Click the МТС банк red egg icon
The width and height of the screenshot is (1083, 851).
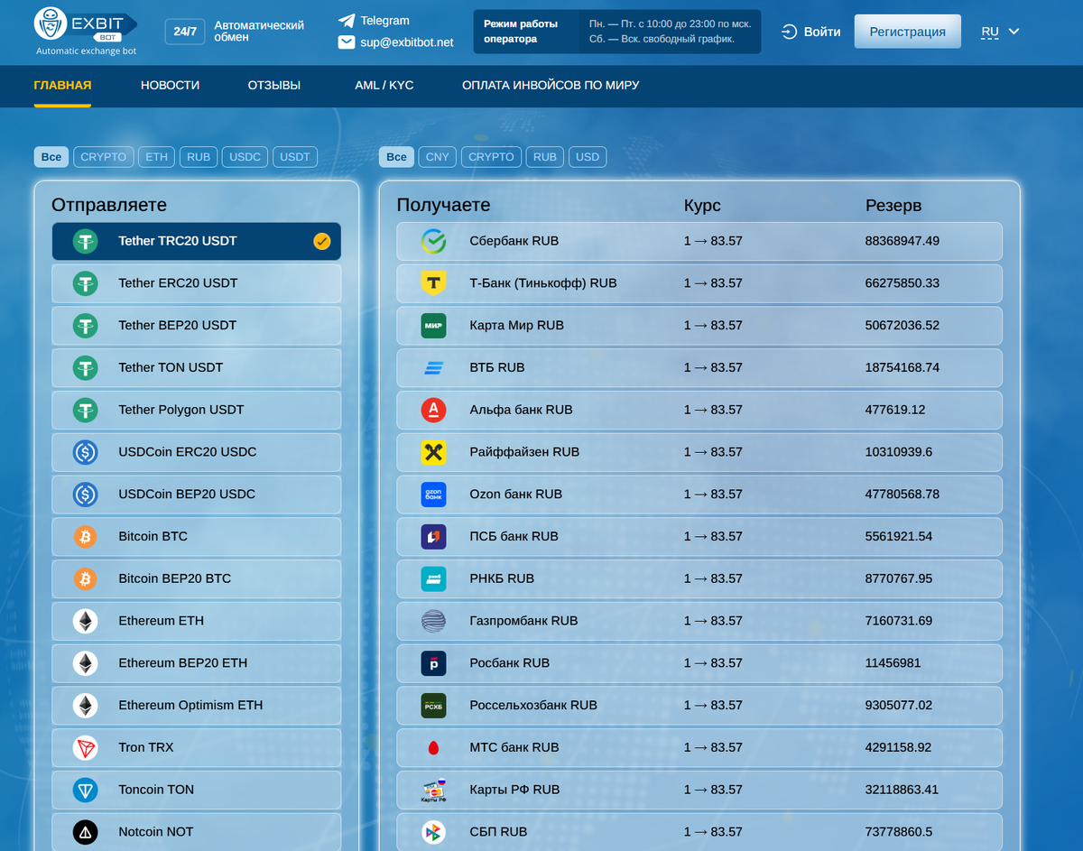click(x=434, y=747)
